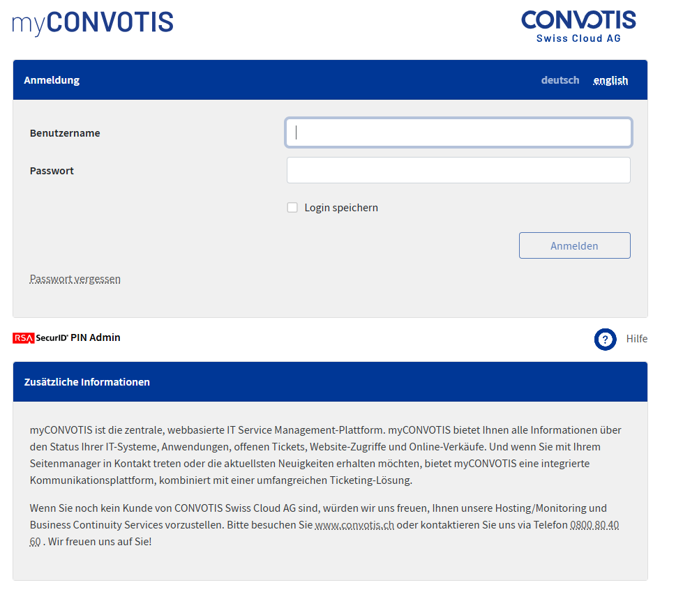Open the Passwort vergessen link
683x608 pixels.
click(75, 279)
